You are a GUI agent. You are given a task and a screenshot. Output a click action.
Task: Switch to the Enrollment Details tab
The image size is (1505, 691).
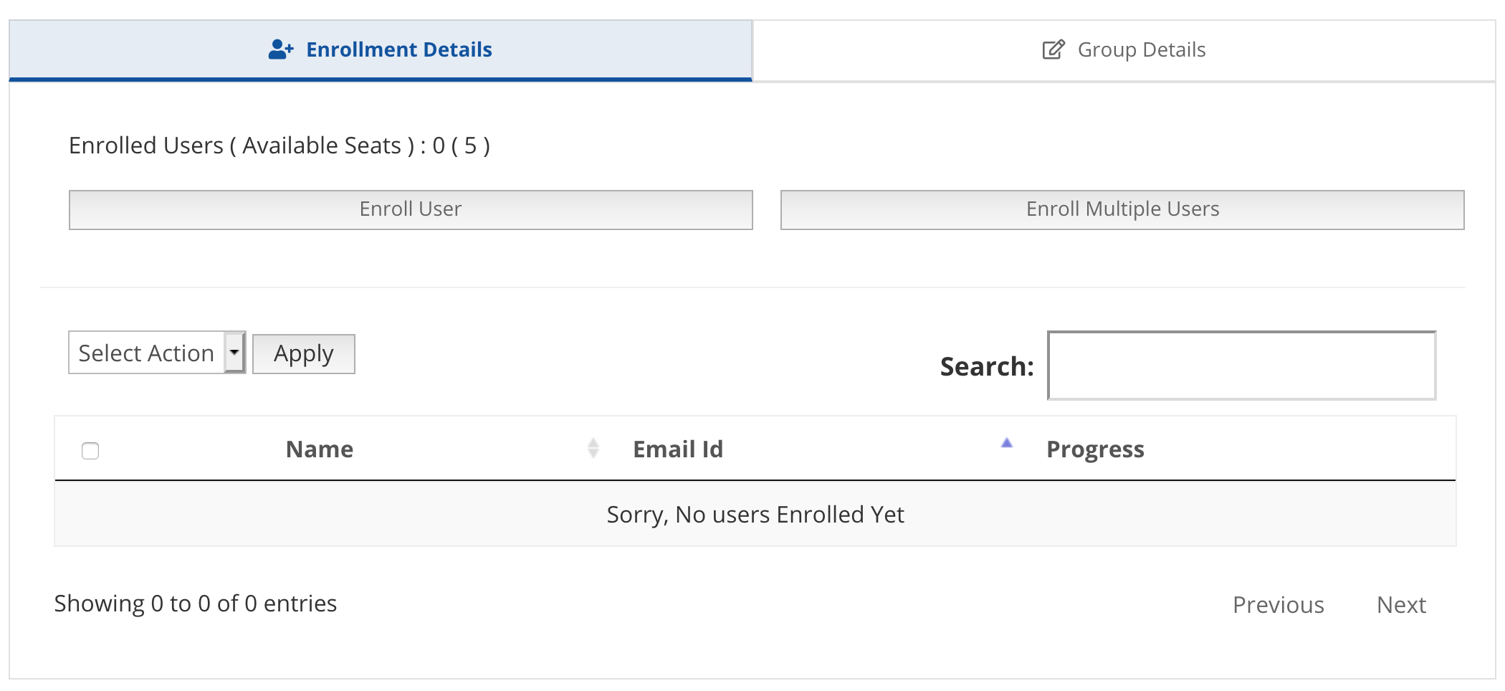381,50
